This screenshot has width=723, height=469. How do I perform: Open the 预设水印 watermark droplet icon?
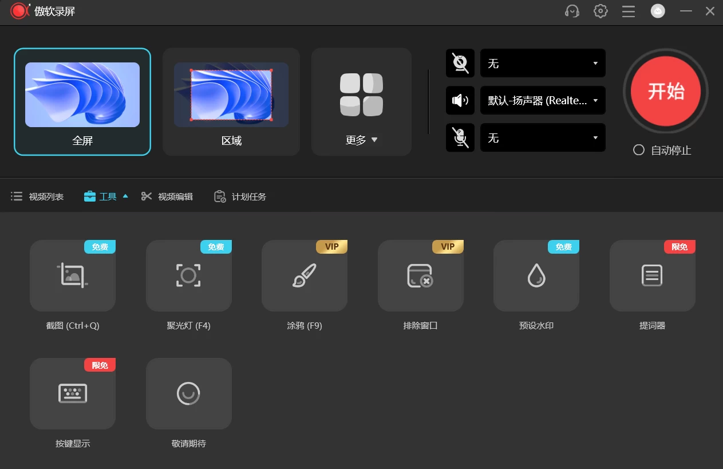click(536, 275)
